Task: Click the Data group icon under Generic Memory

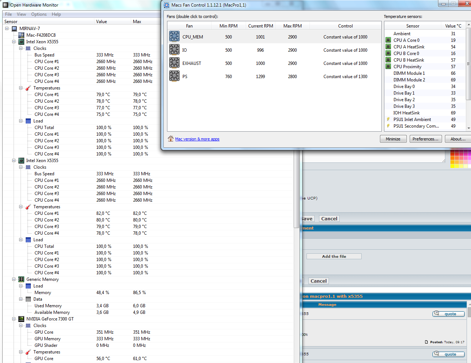Action: (28, 299)
